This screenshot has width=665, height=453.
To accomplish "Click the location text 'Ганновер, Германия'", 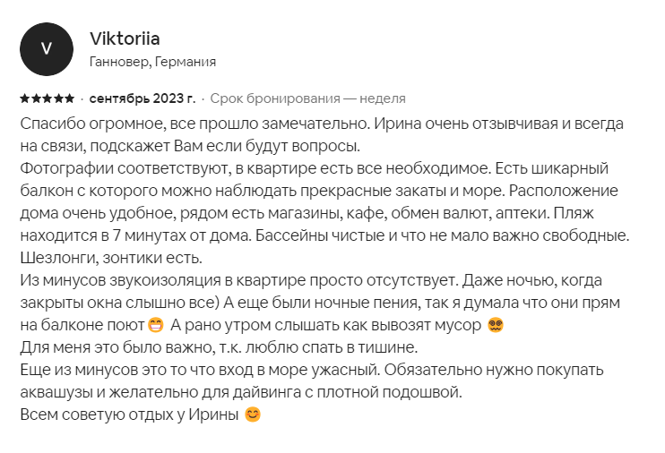I will click(x=152, y=62).
